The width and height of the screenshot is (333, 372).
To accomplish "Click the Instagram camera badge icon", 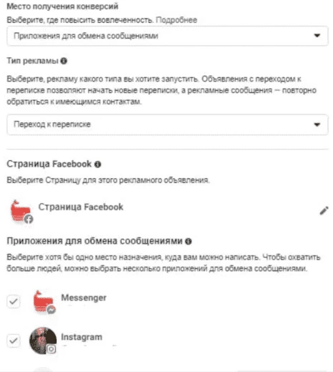I will [52, 349].
